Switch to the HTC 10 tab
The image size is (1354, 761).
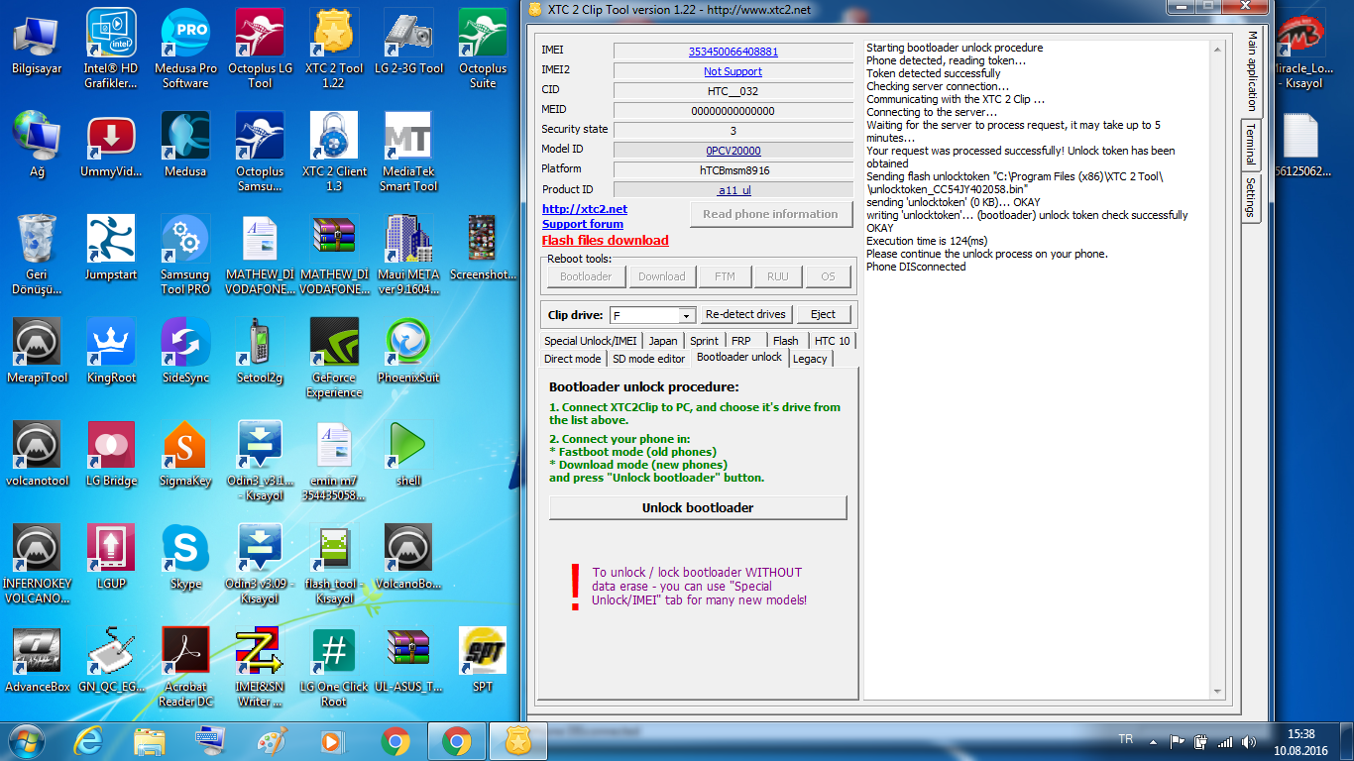(x=832, y=340)
